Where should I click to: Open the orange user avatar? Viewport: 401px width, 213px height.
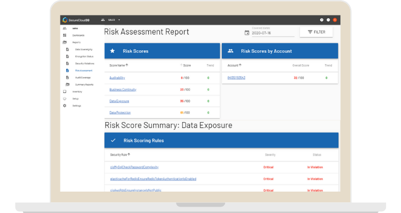click(x=335, y=20)
